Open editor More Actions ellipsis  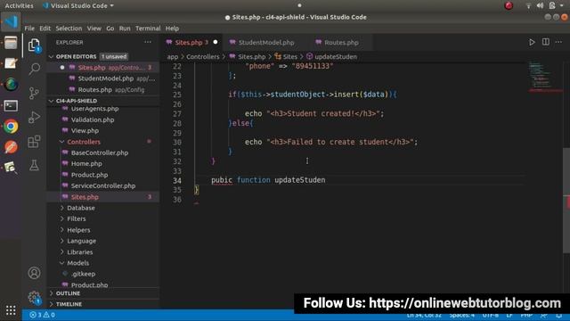click(x=558, y=42)
